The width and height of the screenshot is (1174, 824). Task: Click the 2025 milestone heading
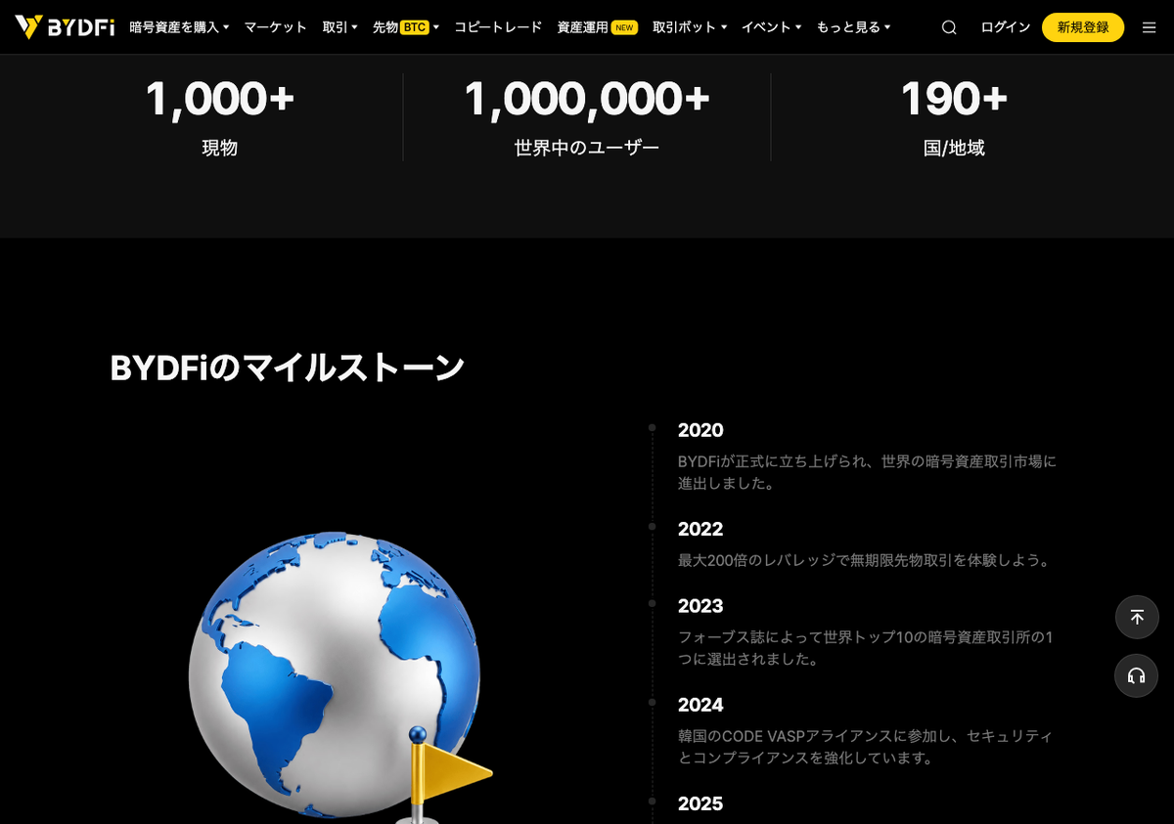(700, 803)
